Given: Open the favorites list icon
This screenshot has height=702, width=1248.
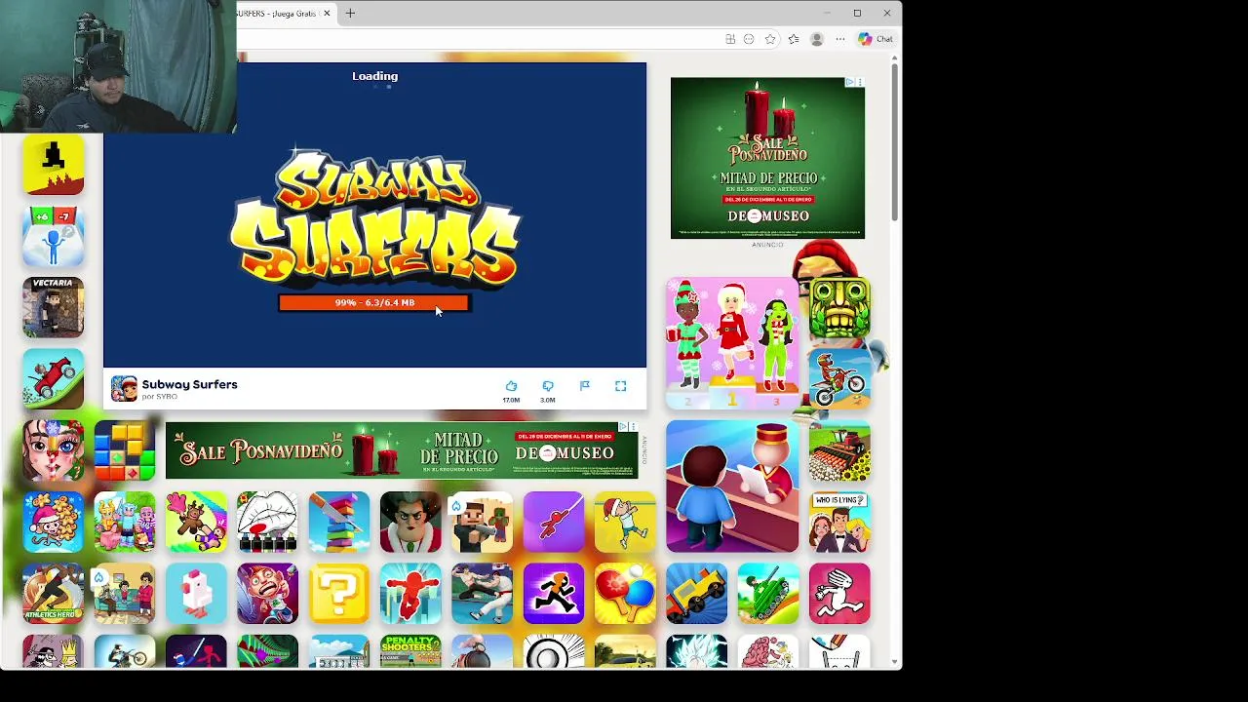Looking at the screenshot, I should click(794, 39).
